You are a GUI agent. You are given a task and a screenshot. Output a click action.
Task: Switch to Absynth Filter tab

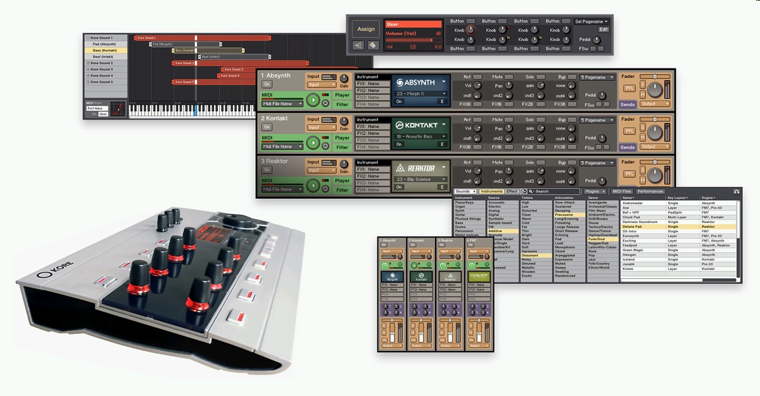click(x=342, y=105)
